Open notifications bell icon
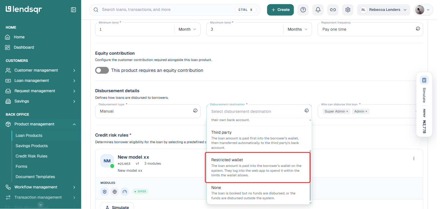The height and width of the screenshot is (209, 440). point(318,10)
